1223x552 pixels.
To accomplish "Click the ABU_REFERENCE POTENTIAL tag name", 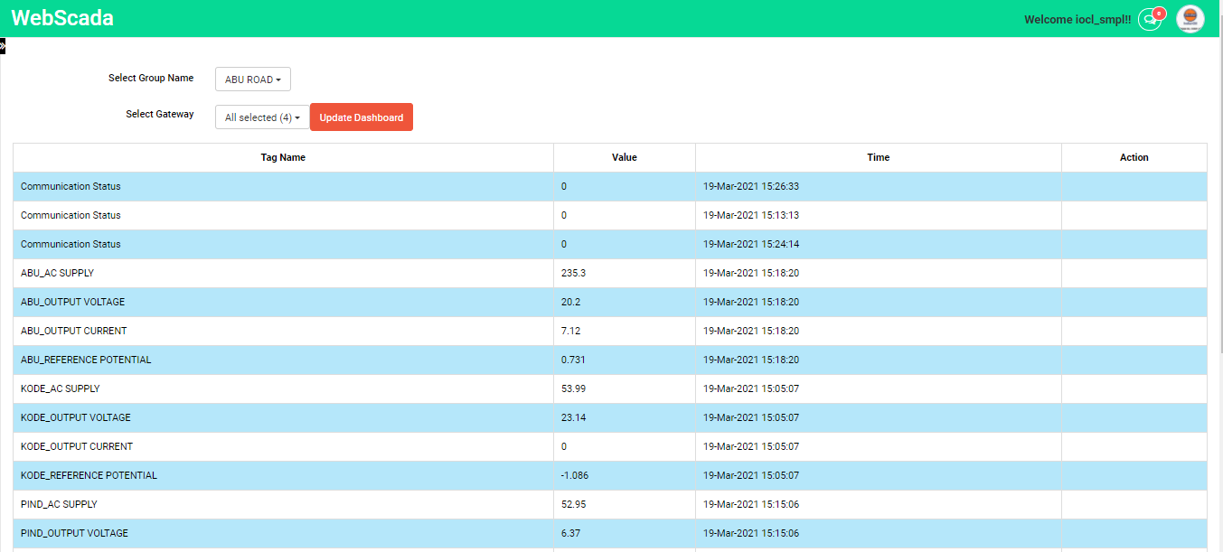I will click(x=86, y=360).
